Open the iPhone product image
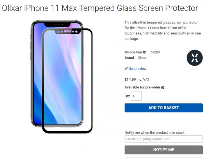 pyautogui.click(x=61, y=76)
